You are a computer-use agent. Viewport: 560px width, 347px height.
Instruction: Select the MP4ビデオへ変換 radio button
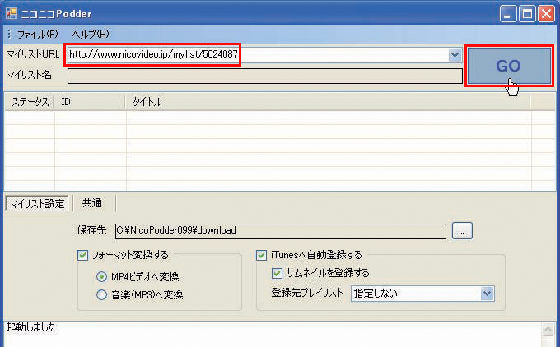click(x=102, y=277)
